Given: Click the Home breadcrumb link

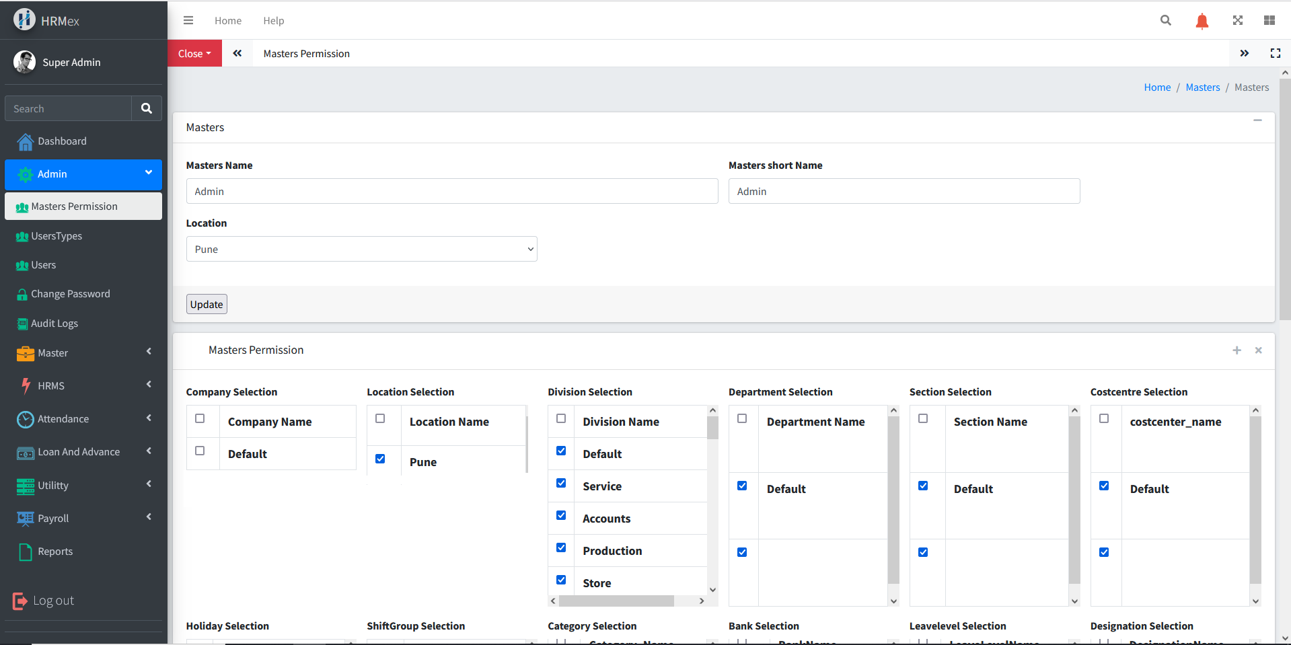Looking at the screenshot, I should (x=1157, y=87).
